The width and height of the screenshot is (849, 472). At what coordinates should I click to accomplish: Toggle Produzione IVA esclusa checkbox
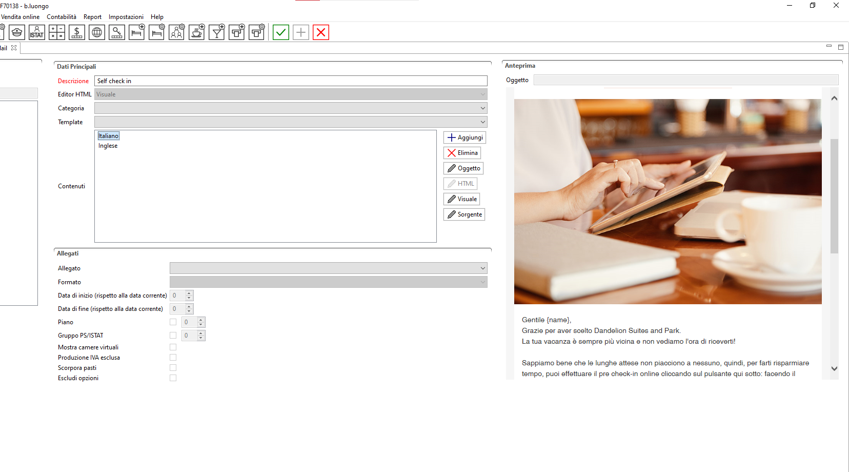pyautogui.click(x=173, y=358)
